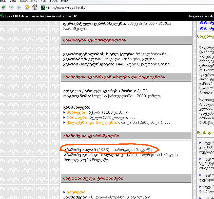Screen dimensions: 214x199
Task: Open the View menu
Action: point(13,1)
